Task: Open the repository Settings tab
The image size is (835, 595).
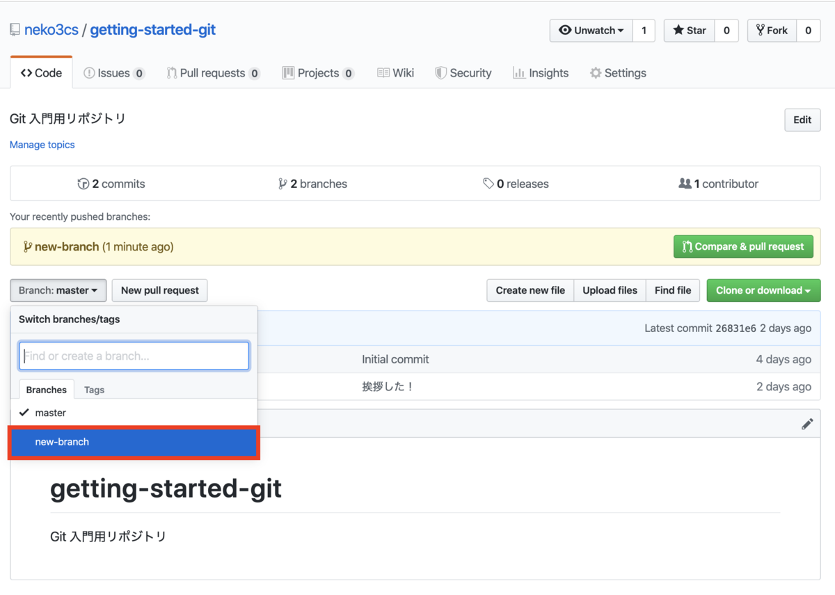Action: click(618, 73)
